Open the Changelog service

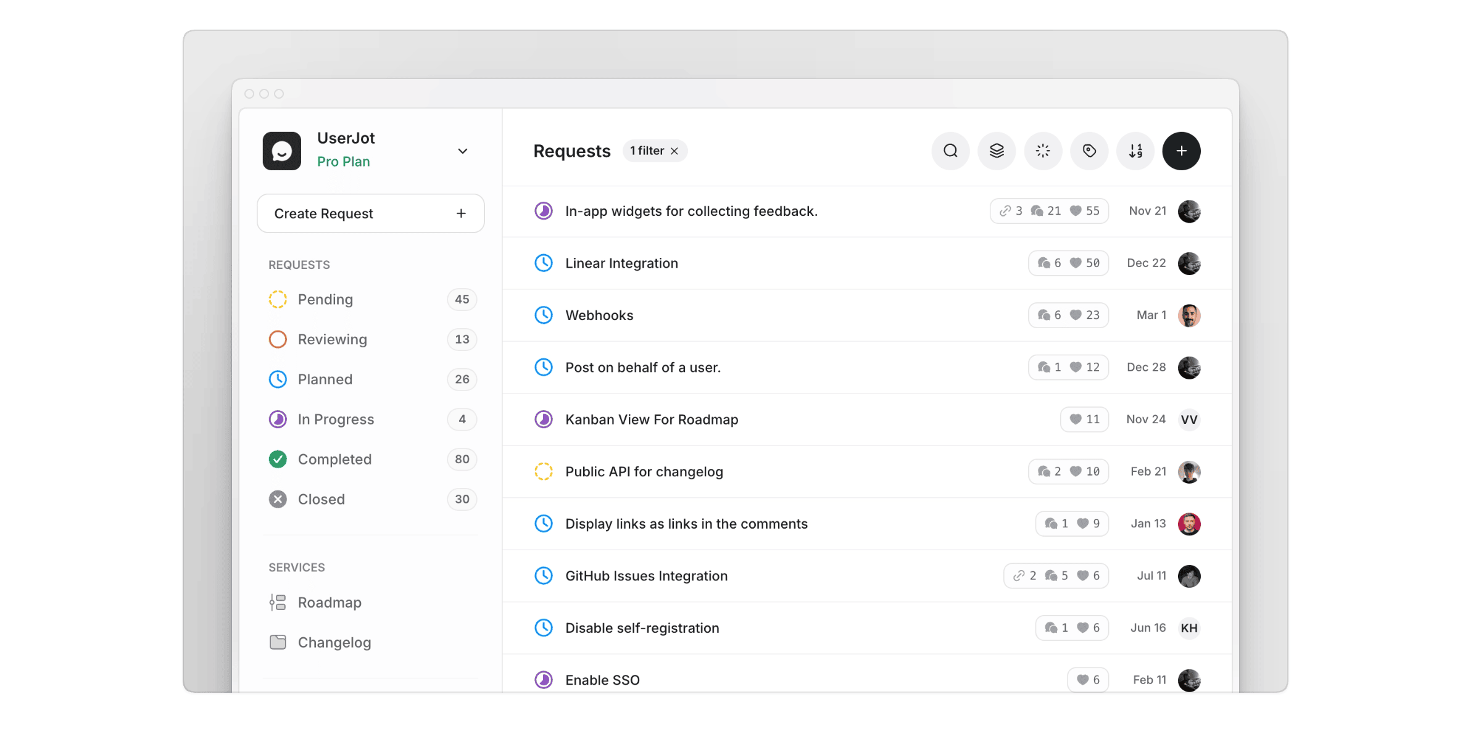334,642
